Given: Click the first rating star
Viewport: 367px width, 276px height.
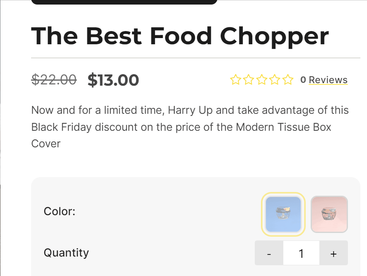Looking at the screenshot, I should [x=235, y=80].
